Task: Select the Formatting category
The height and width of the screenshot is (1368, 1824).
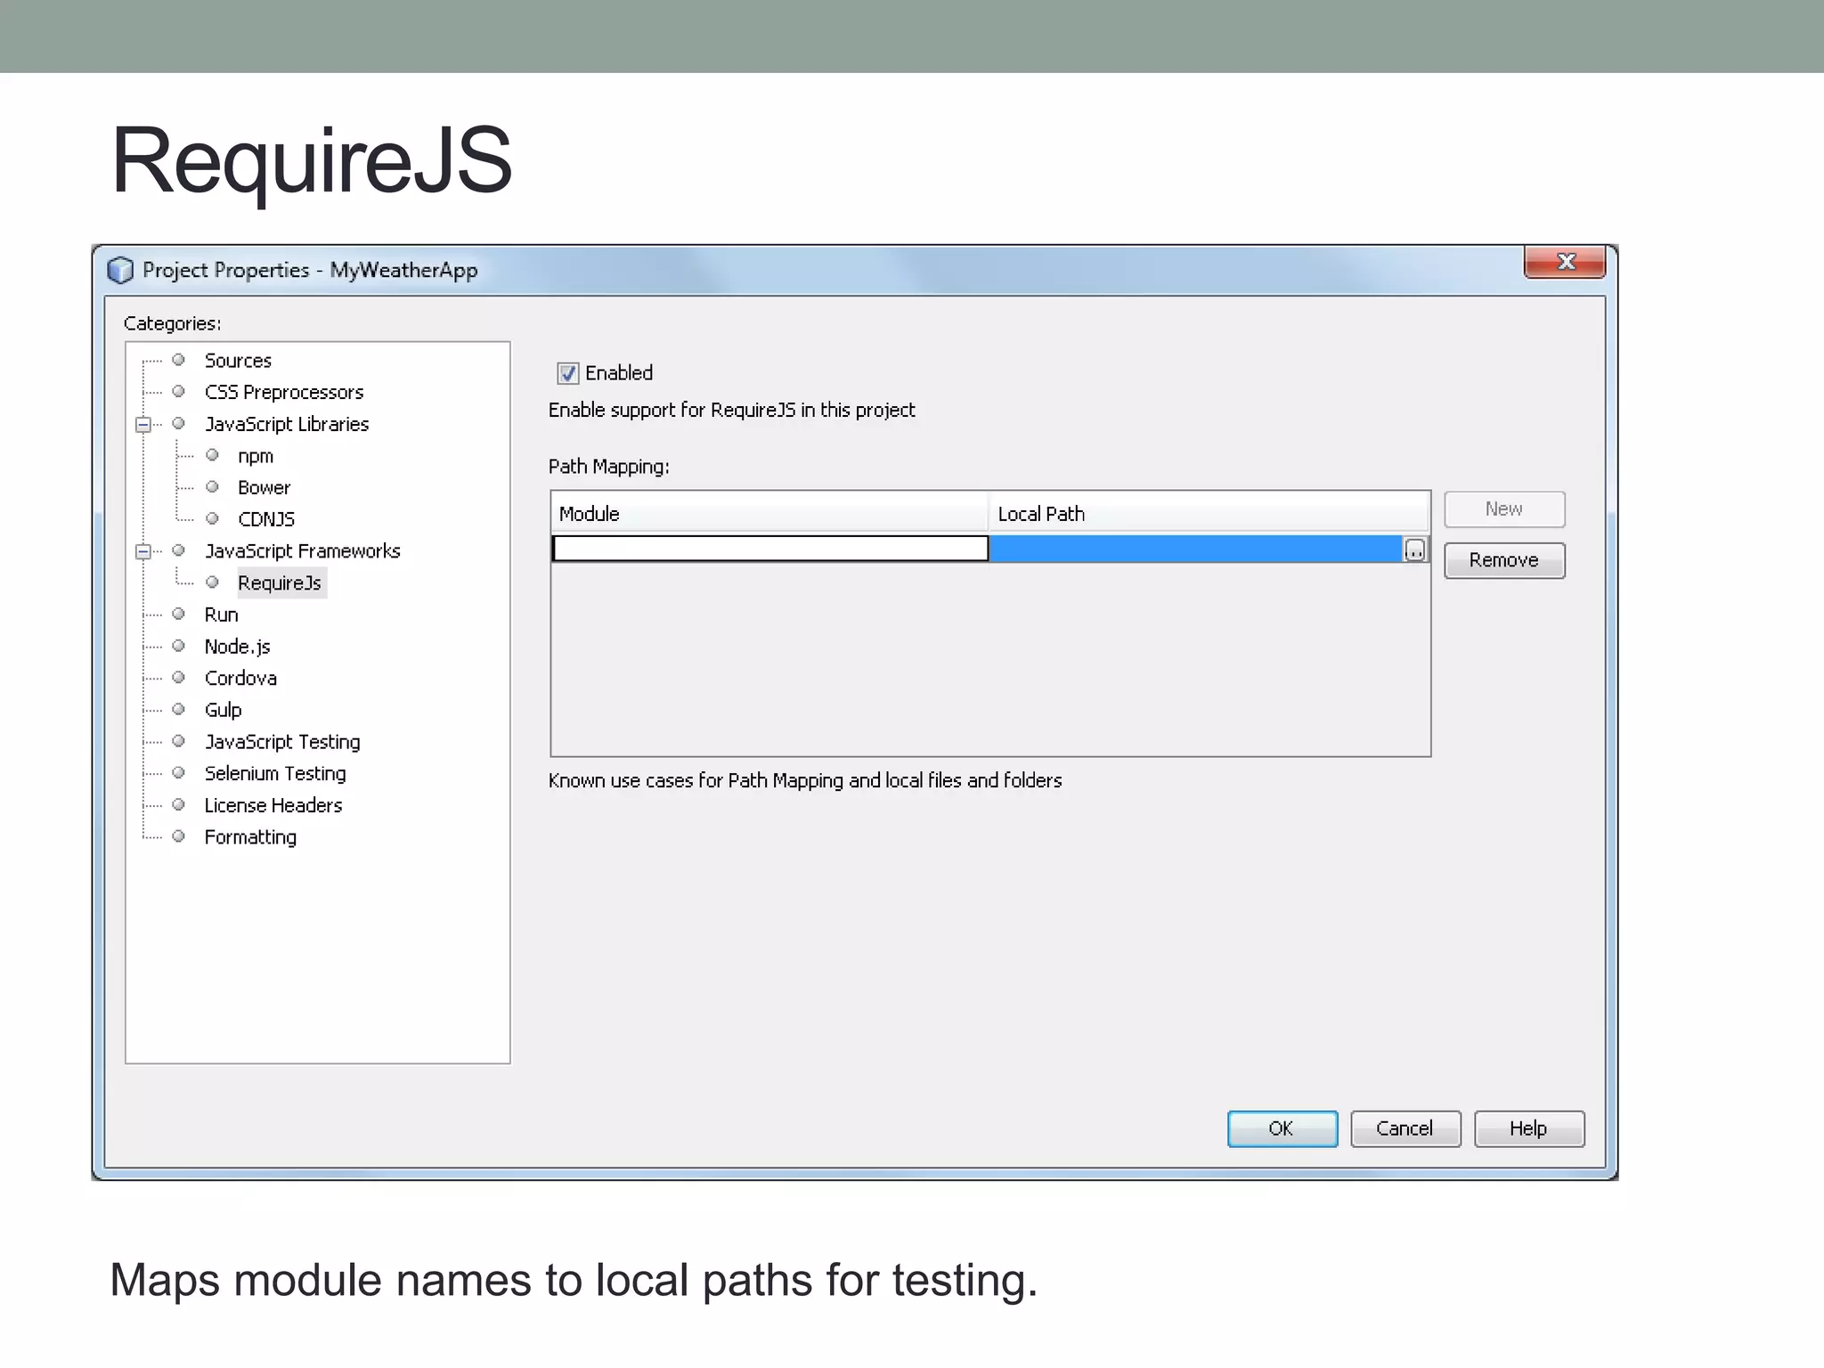Action: point(250,837)
